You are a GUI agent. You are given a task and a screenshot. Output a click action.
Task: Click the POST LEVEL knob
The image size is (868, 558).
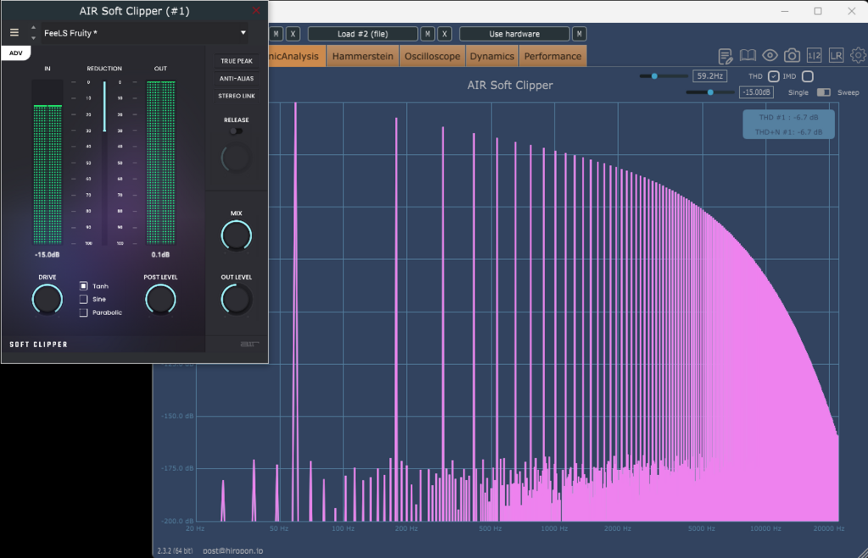[x=160, y=299]
